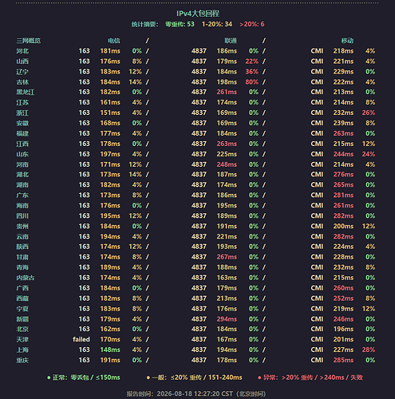The width and height of the screenshot is (395, 399).
Task: Click the CMI label in the 河北 row
Action: pyautogui.click(x=317, y=51)
